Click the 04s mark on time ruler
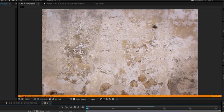 click(x=190, y=108)
